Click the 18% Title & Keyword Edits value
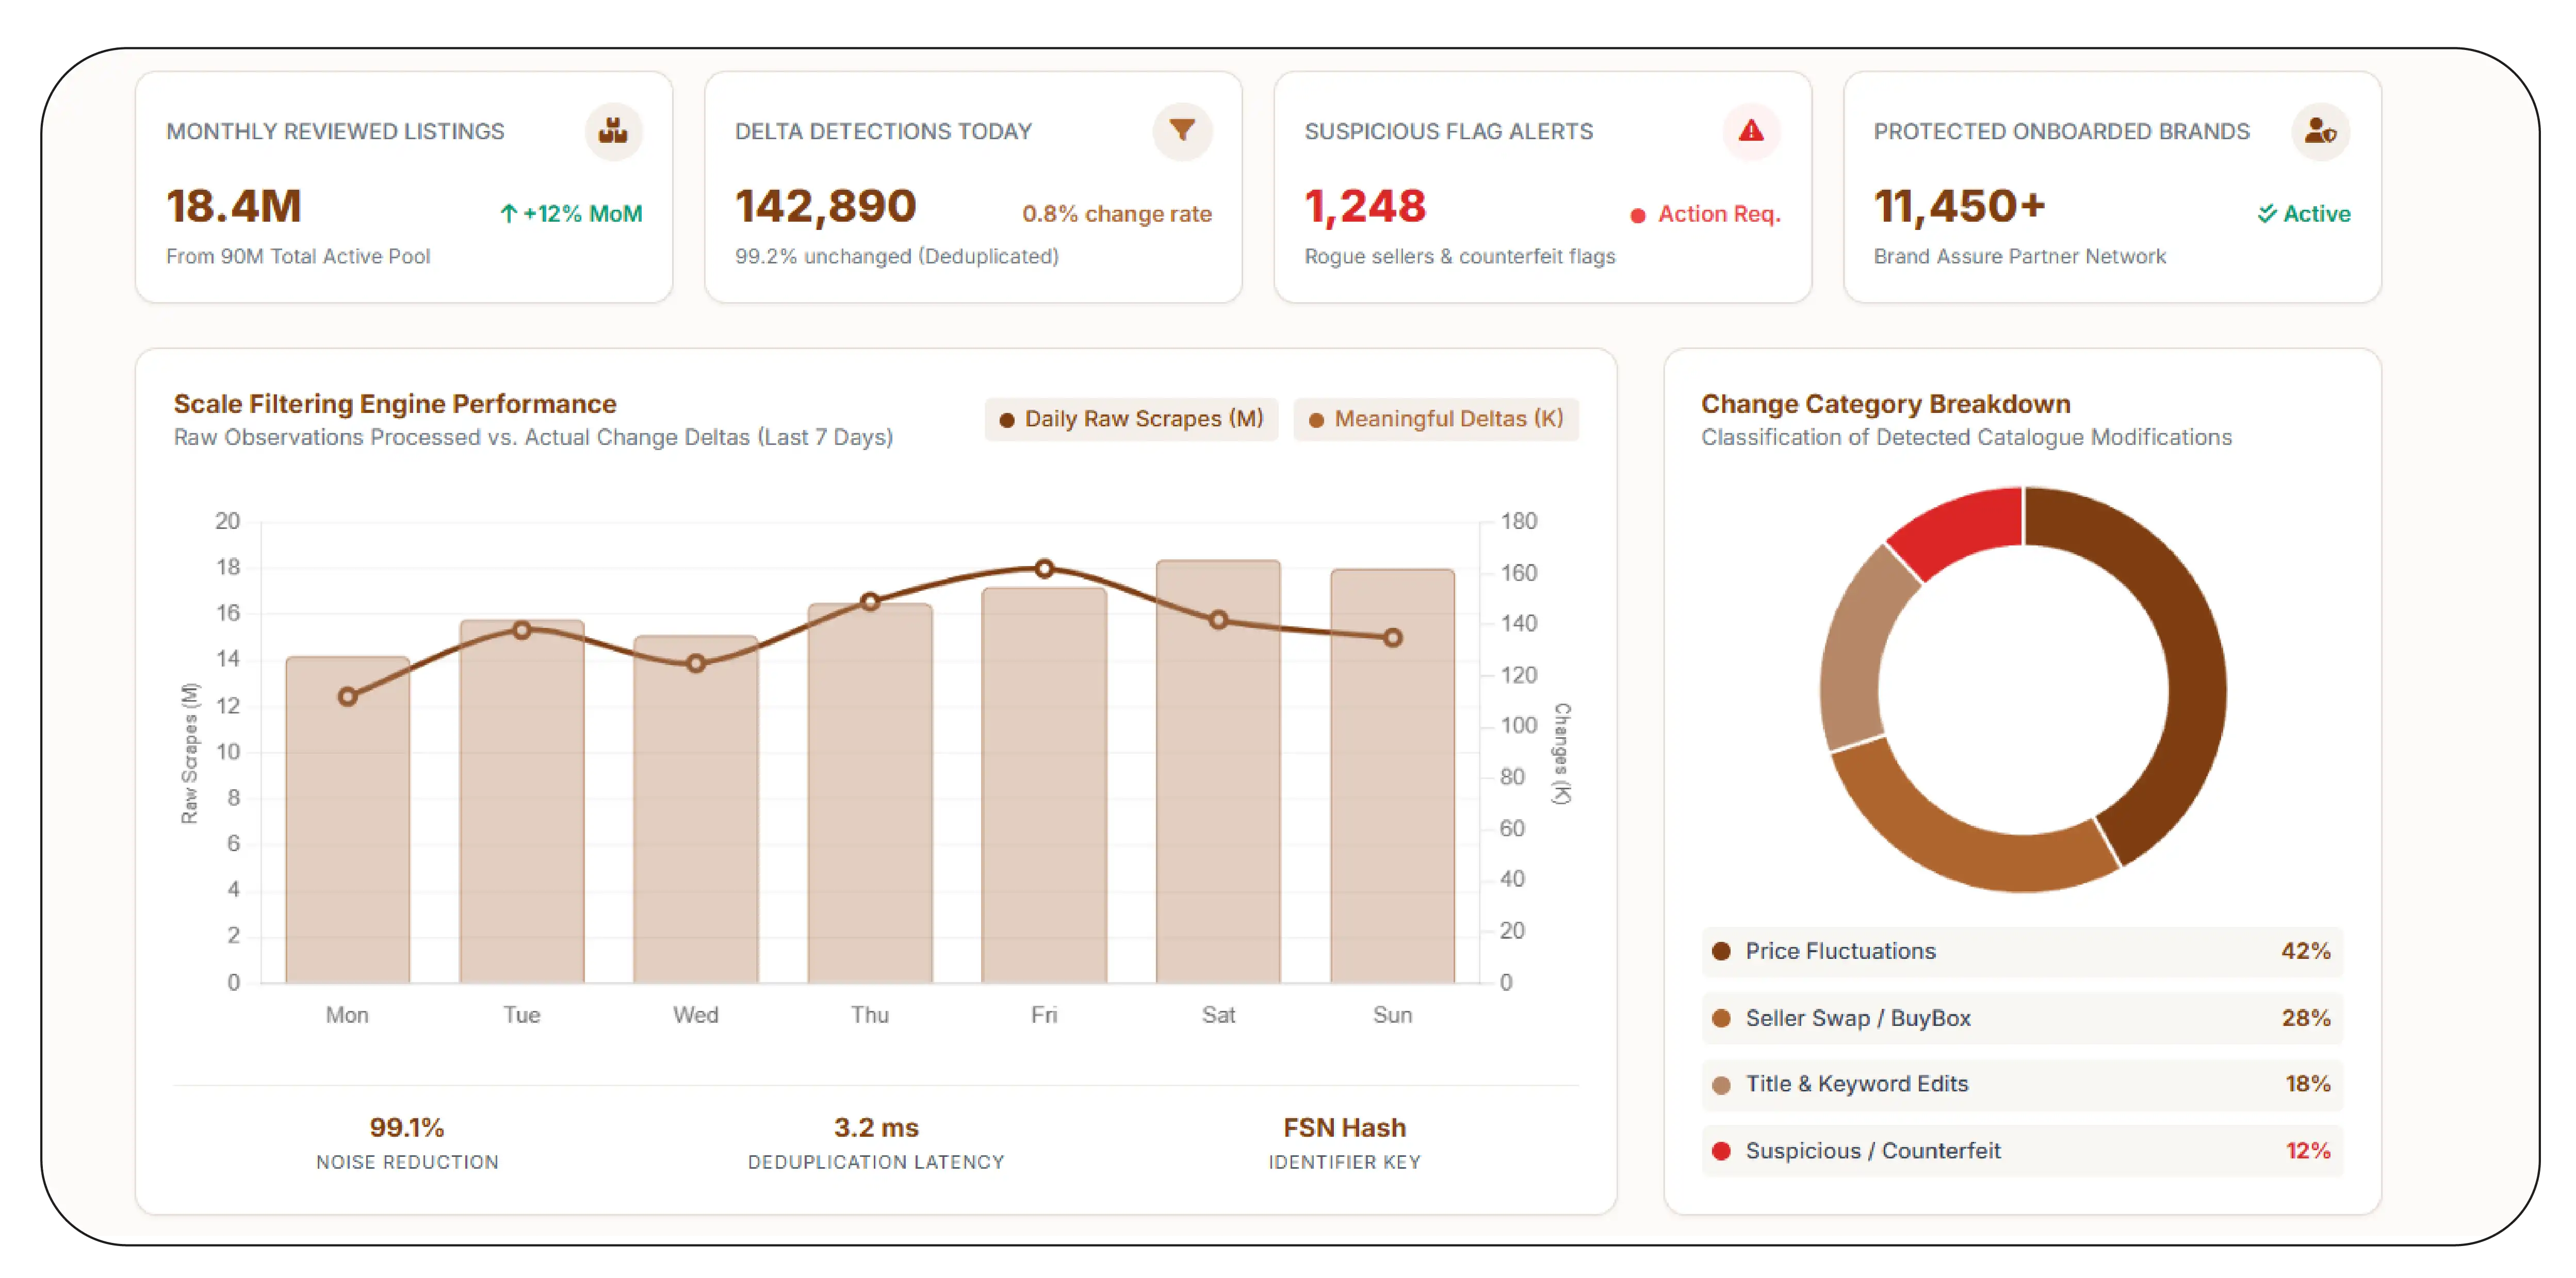Image resolution: width=2576 pixels, height=1278 pixels. pos(2308,1084)
